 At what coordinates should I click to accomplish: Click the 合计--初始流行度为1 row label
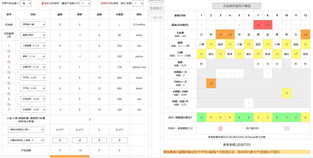pyautogui.click(x=180, y=117)
